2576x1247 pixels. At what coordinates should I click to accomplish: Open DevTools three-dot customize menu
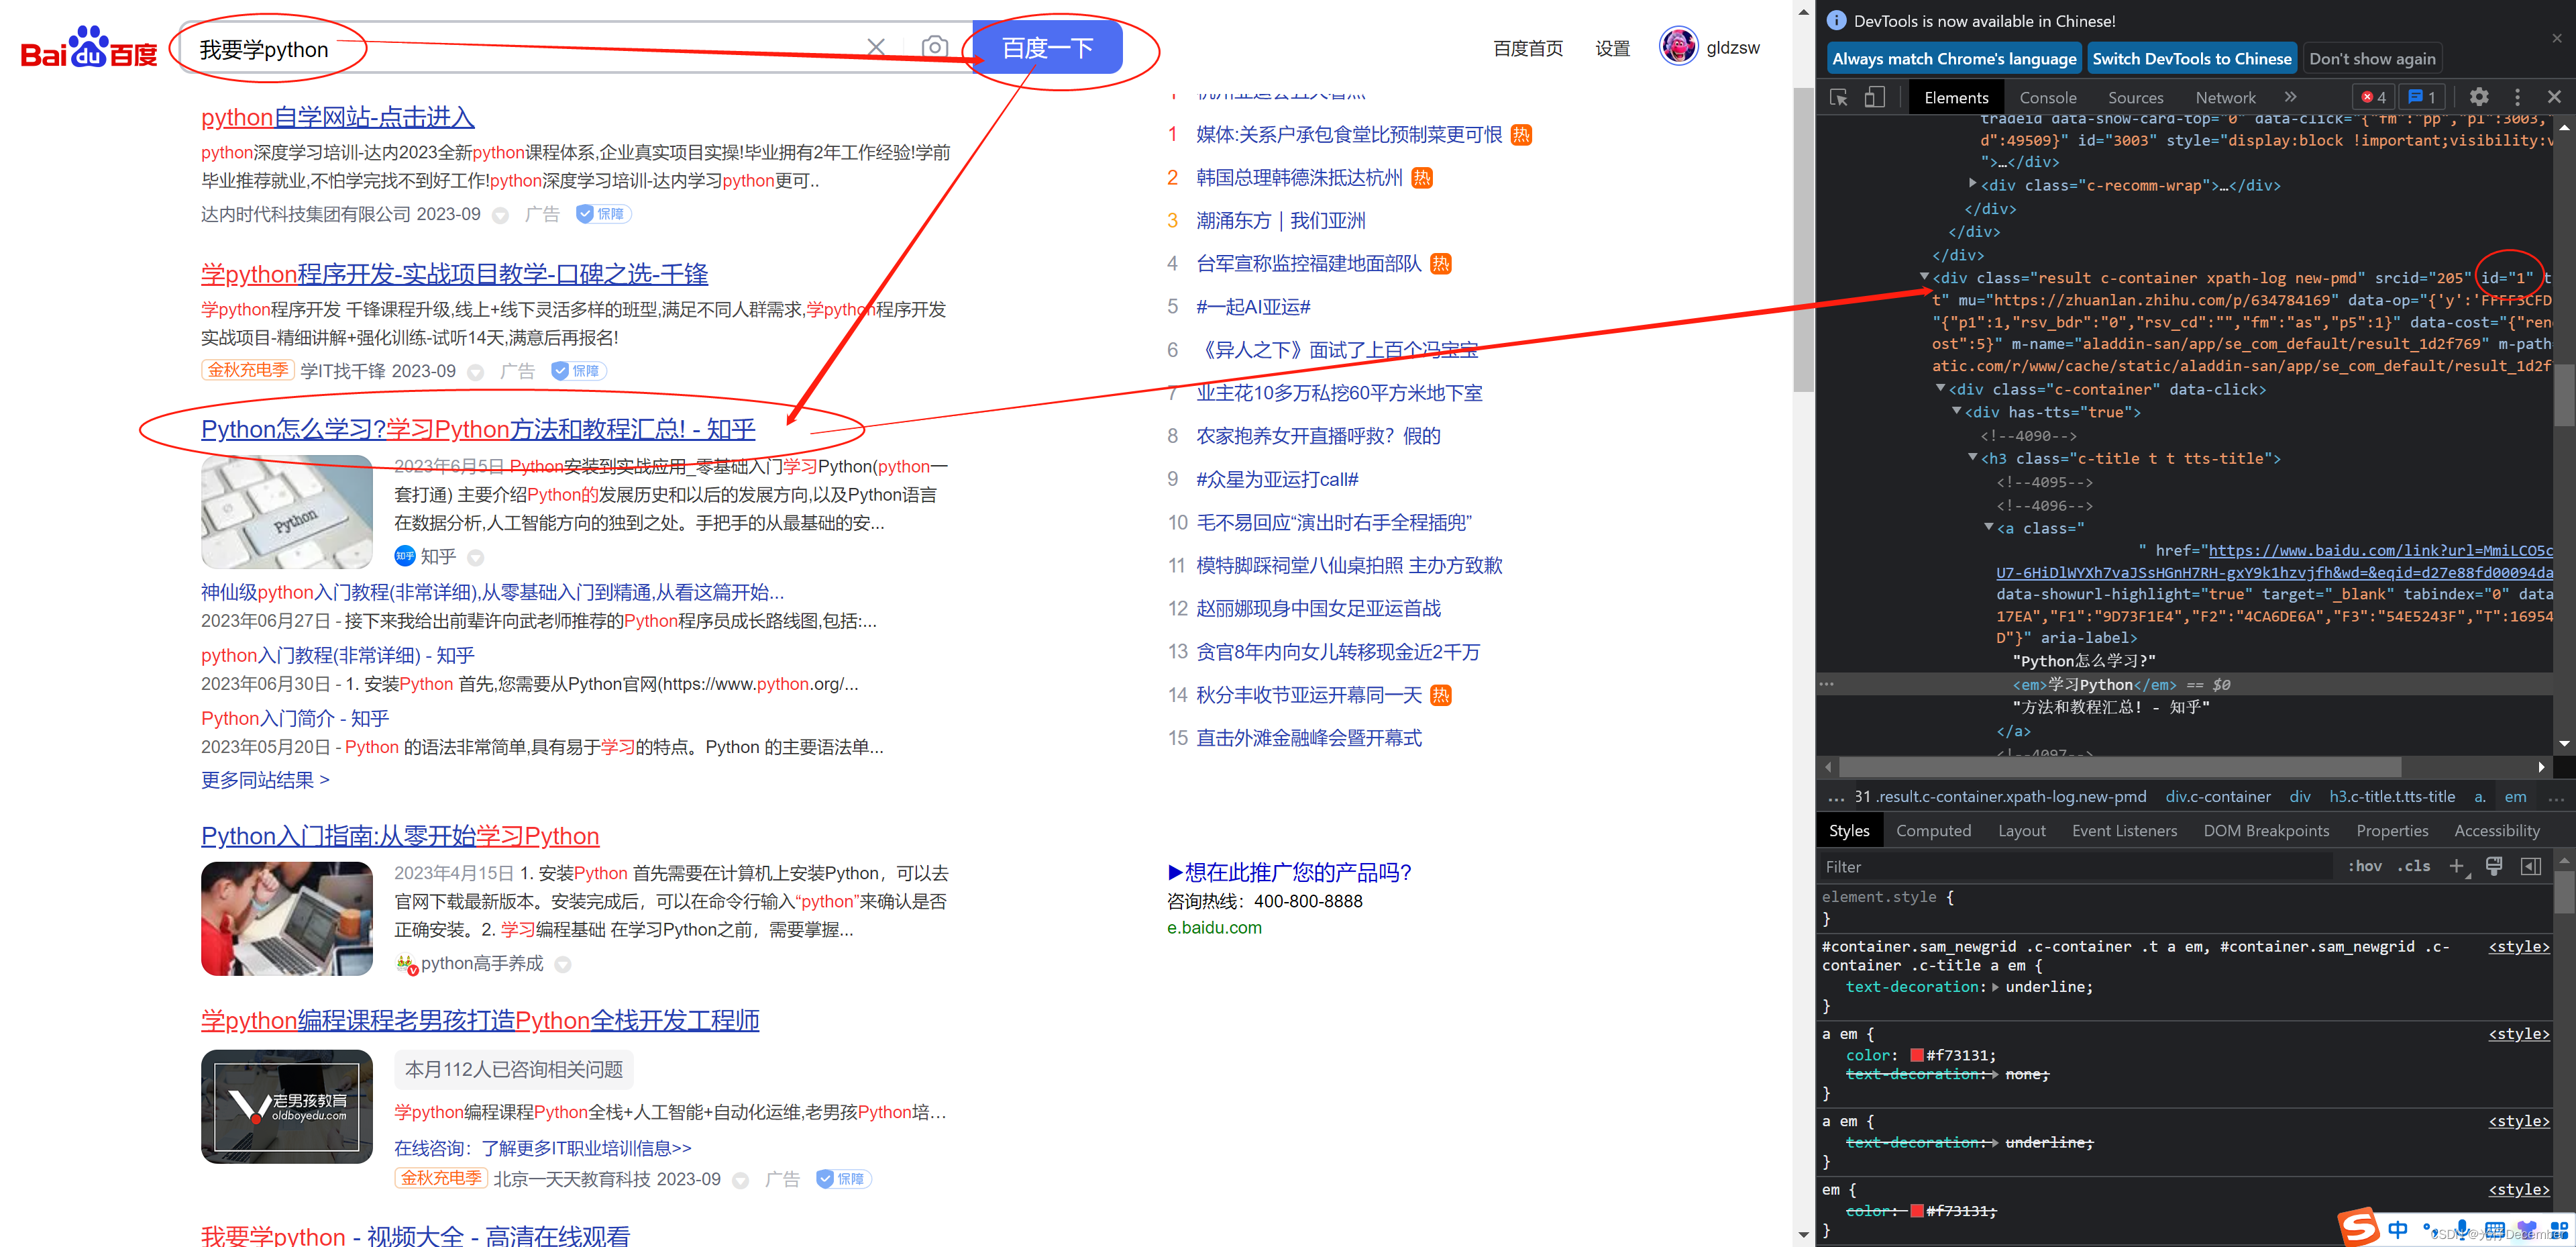click(2517, 97)
